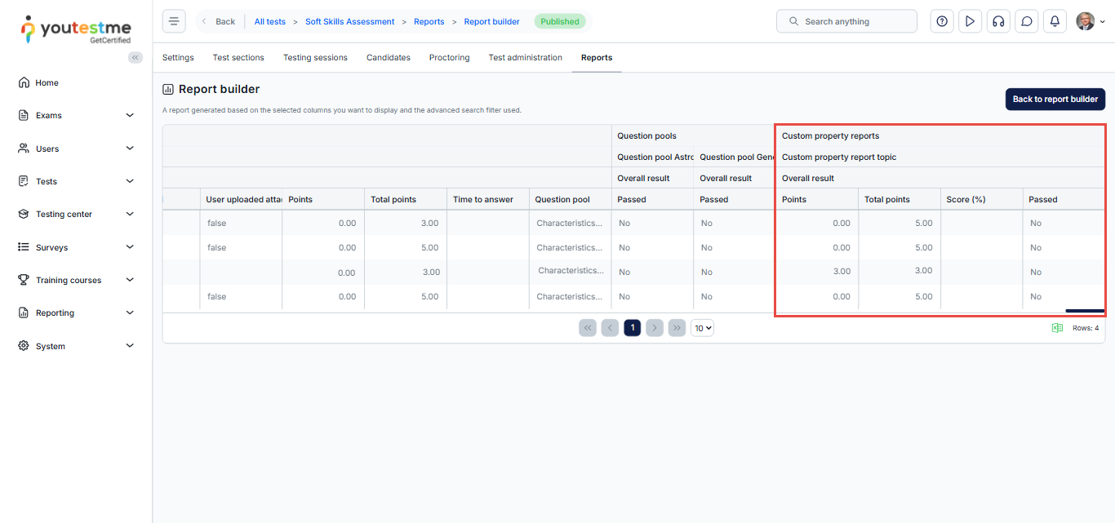Export table using Excel icon
The image size is (1115, 523).
[x=1057, y=328]
